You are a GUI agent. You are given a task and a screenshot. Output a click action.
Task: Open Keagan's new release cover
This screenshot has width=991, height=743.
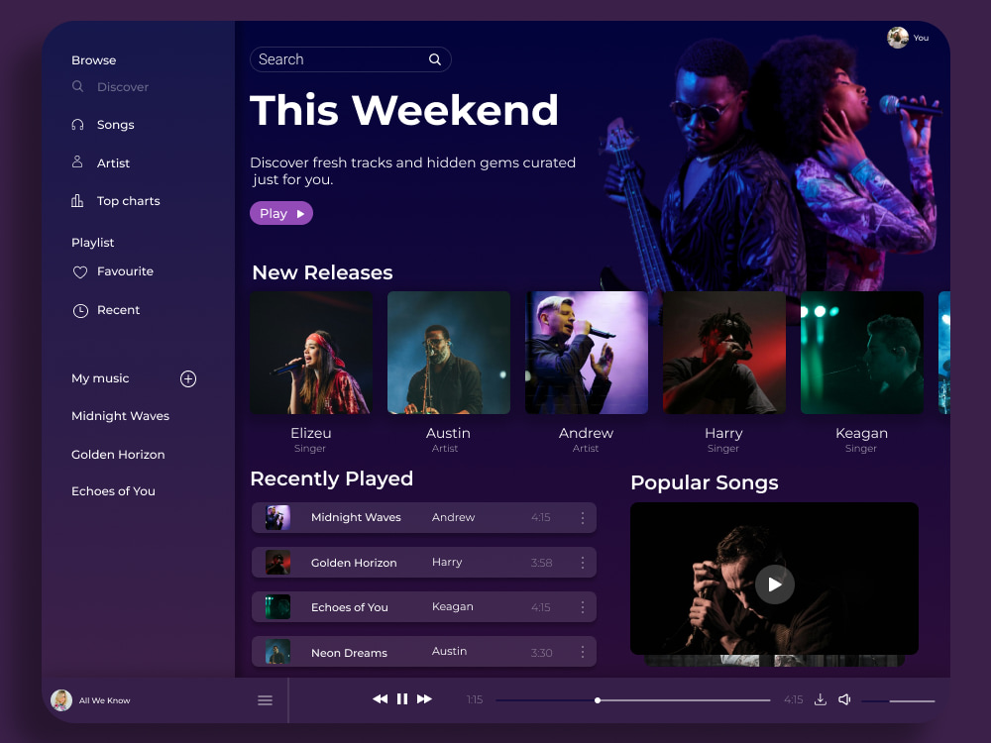click(862, 353)
